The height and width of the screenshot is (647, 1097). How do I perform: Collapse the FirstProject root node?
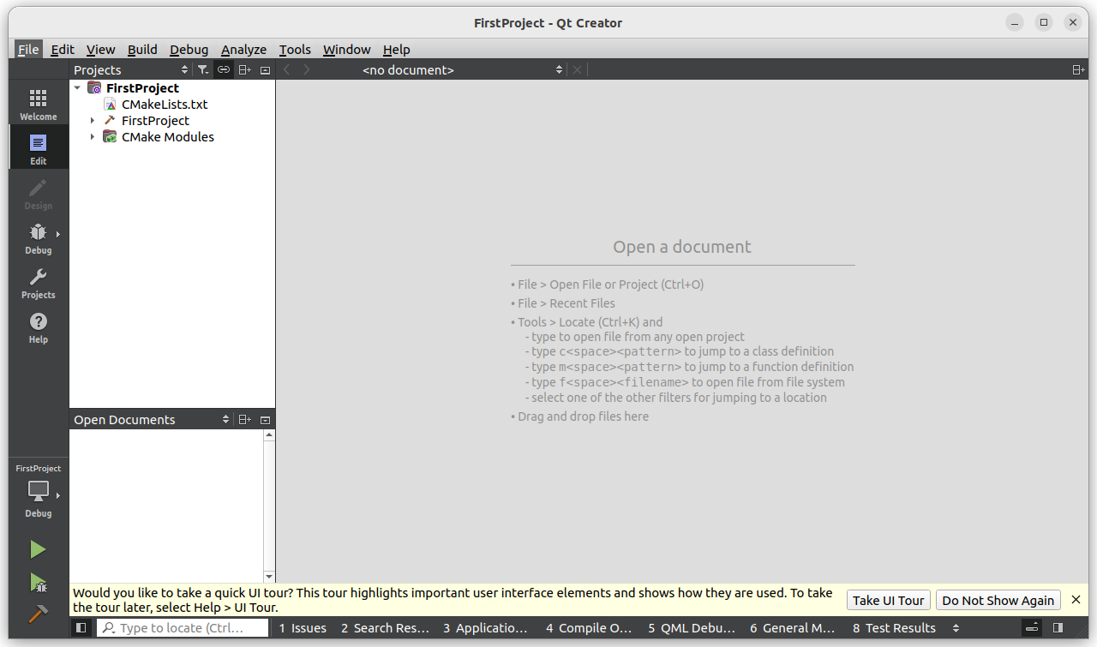77,87
